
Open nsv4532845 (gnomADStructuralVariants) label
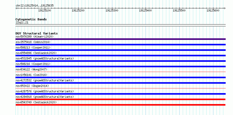45,58
